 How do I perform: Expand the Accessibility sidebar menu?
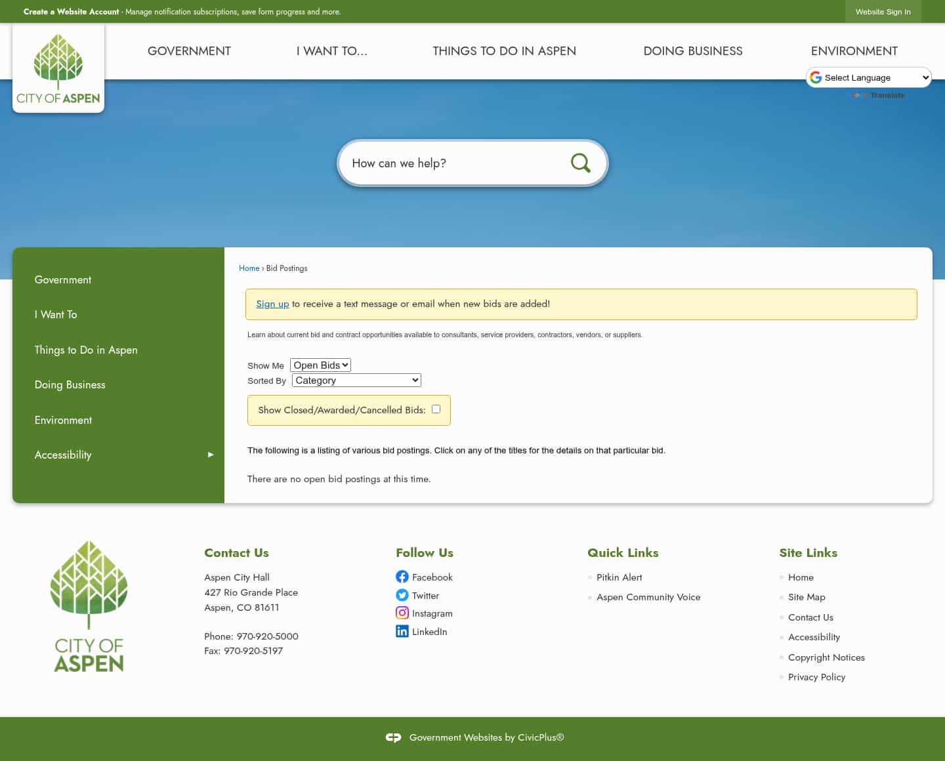click(210, 455)
